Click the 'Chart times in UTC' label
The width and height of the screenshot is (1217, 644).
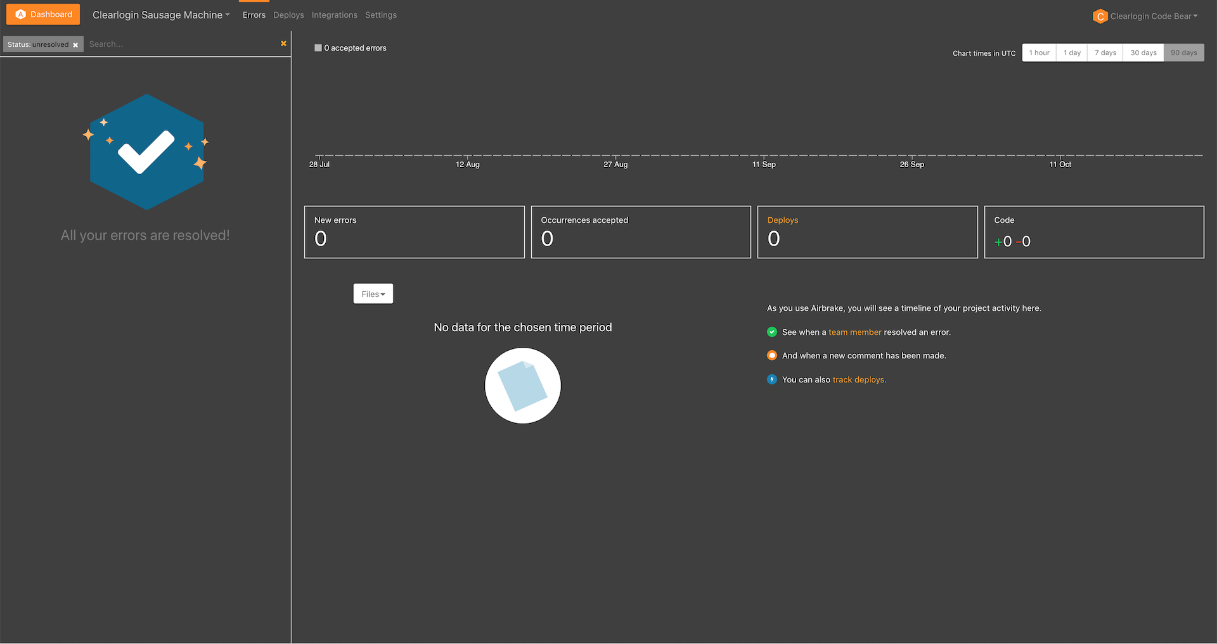[984, 53]
